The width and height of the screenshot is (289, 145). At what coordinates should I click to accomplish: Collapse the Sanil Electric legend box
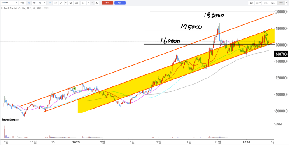[x=2, y=8]
